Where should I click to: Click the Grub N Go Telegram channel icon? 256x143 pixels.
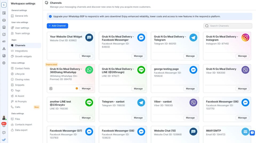(193, 37)
